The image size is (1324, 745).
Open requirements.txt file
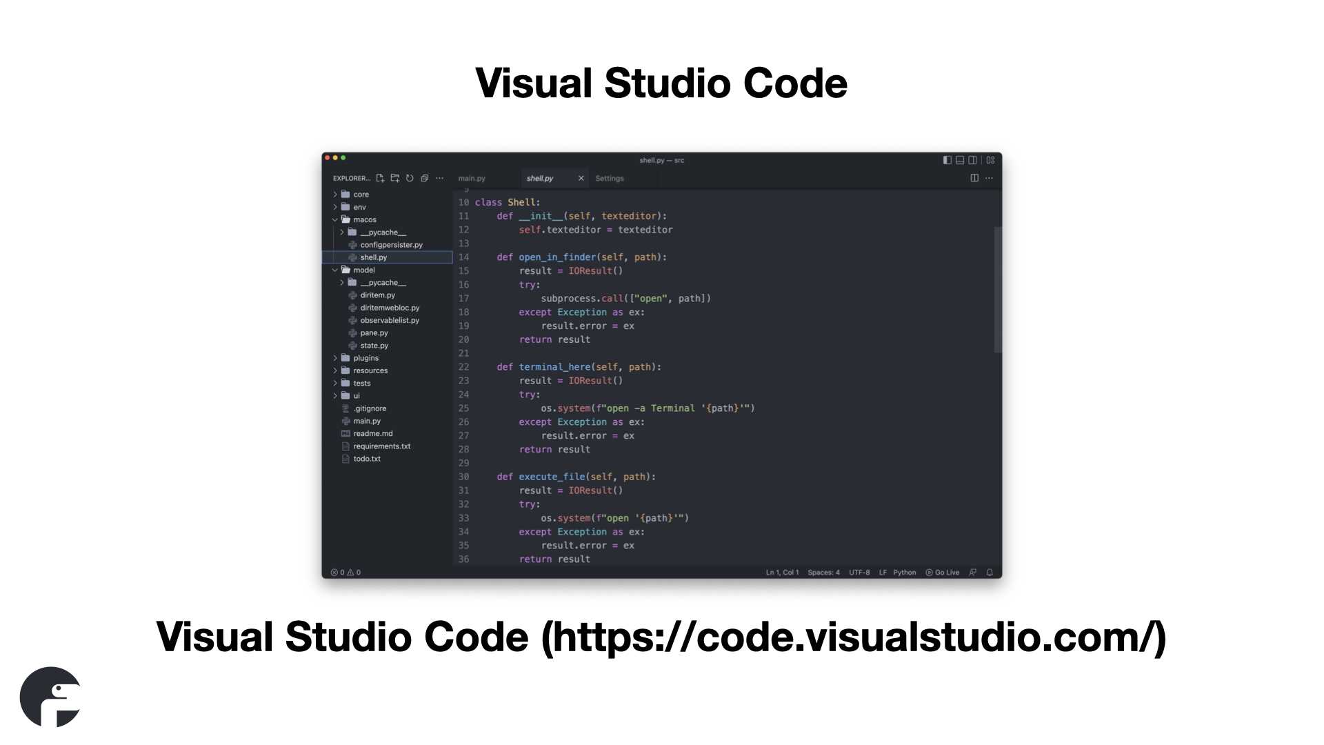pos(387,446)
